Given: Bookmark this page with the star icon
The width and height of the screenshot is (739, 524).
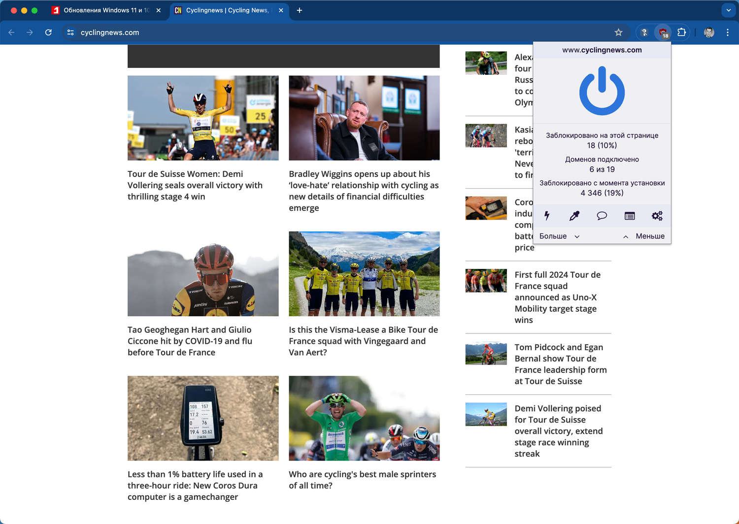Looking at the screenshot, I should point(618,33).
